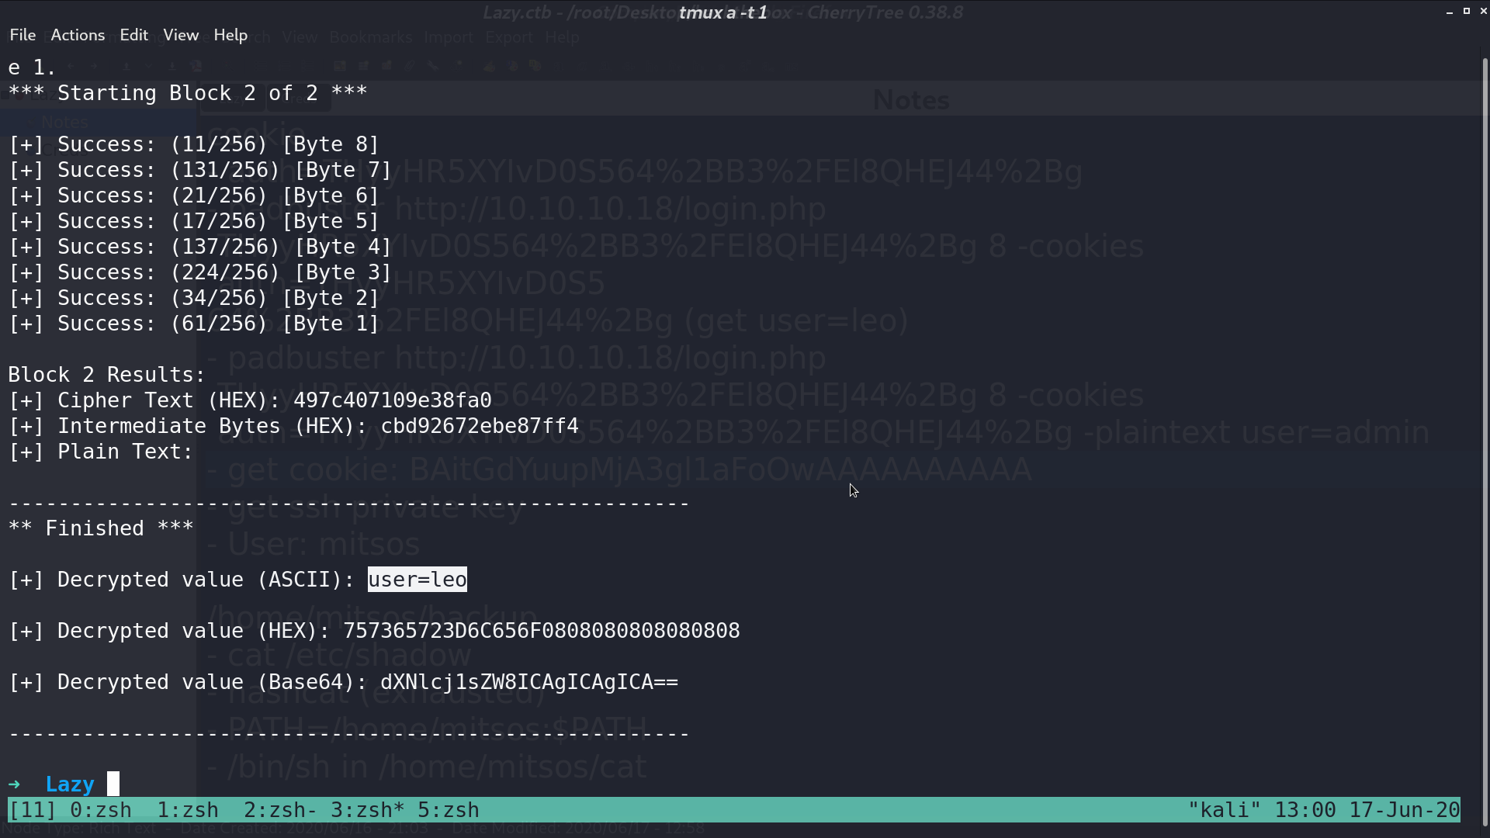
Task: Click the highlighted user=leo decrypted value
Action: coord(418,580)
